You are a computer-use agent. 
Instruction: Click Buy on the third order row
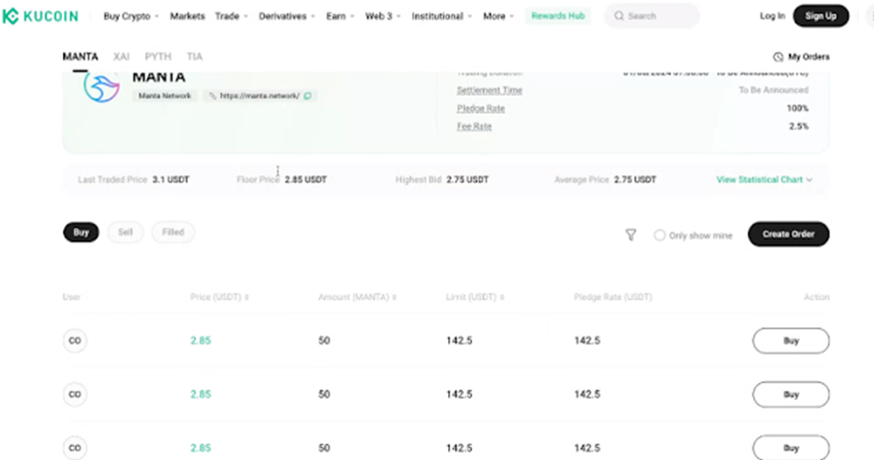(x=791, y=448)
